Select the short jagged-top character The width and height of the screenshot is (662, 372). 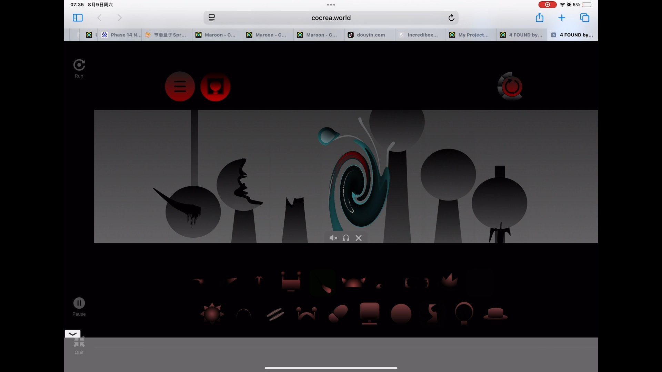click(294, 220)
